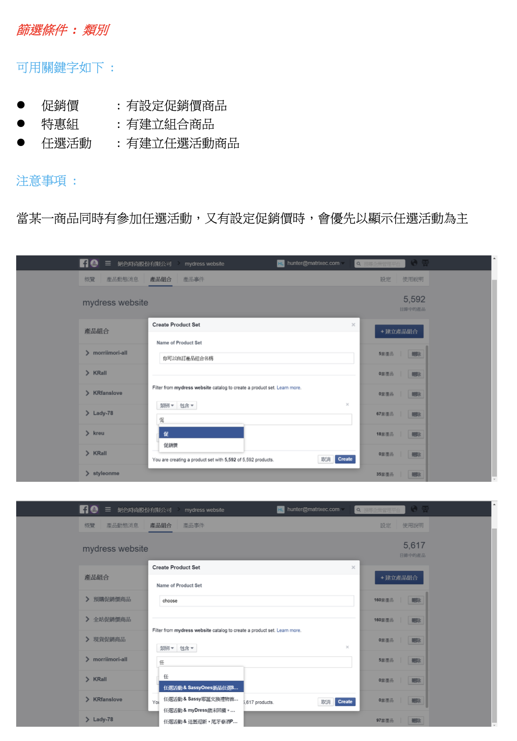Open the messages icon in the upper screenshot header
This screenshot has width=517, height=741.
pyautogui.click(x=426, y=263)
